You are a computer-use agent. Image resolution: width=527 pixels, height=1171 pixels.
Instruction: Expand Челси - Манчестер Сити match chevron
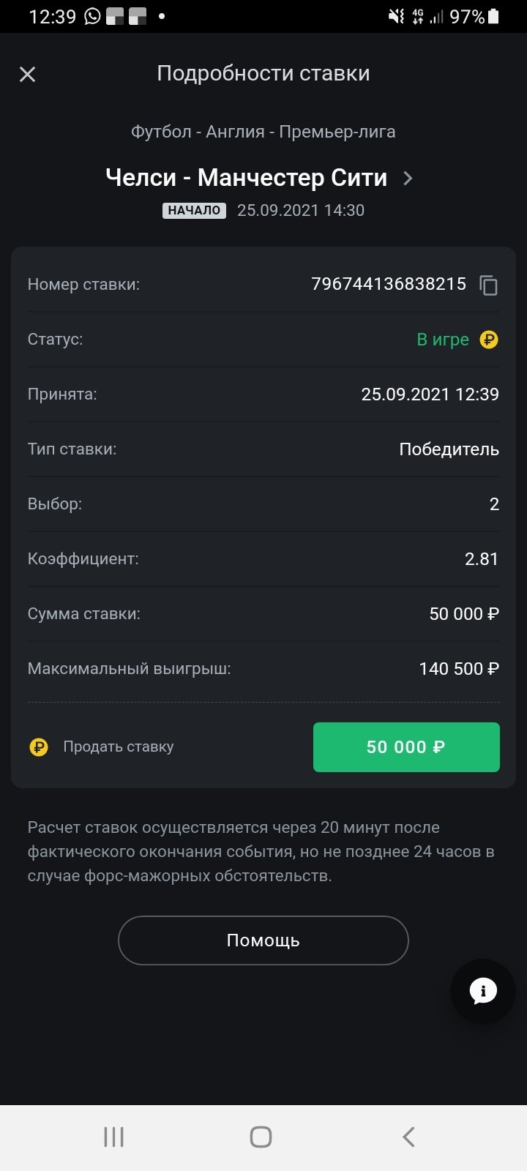pyautogui.click(x=408, y=178)
